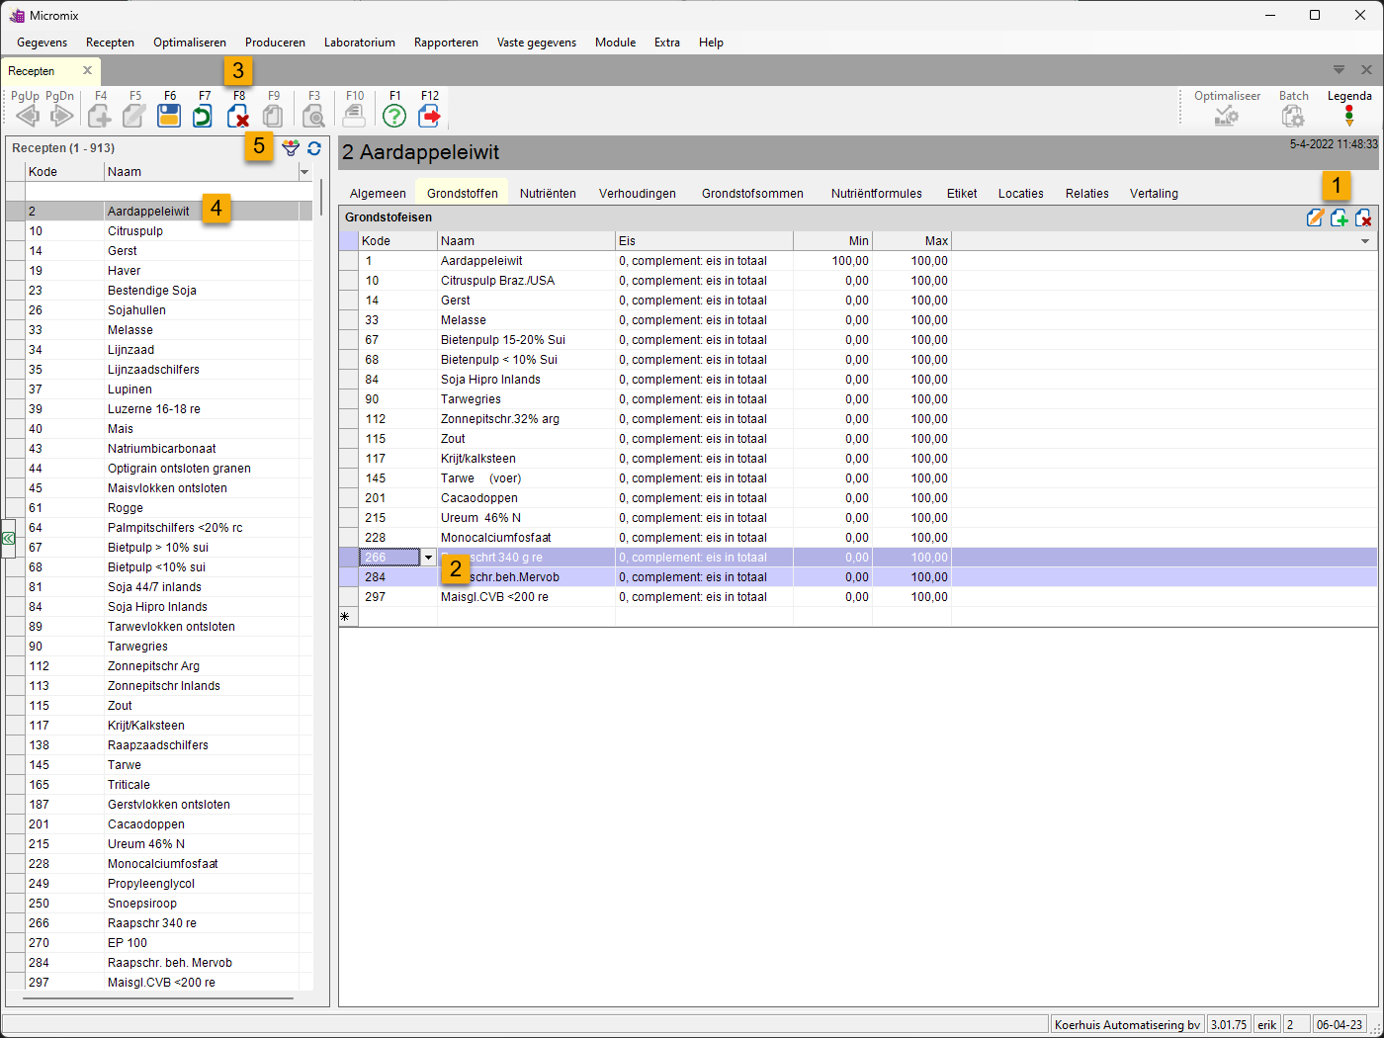
Task: Undo changes with the F7 icon
Action: pos(203,116)
